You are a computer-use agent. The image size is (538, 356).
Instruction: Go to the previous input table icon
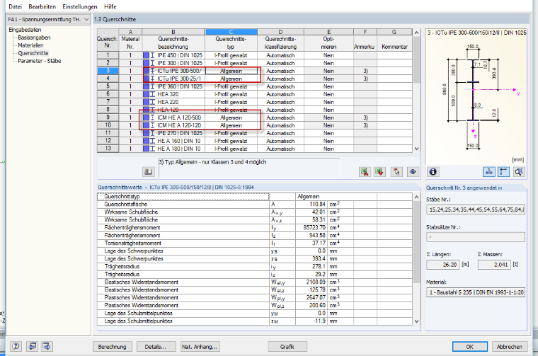click(33, 346)
